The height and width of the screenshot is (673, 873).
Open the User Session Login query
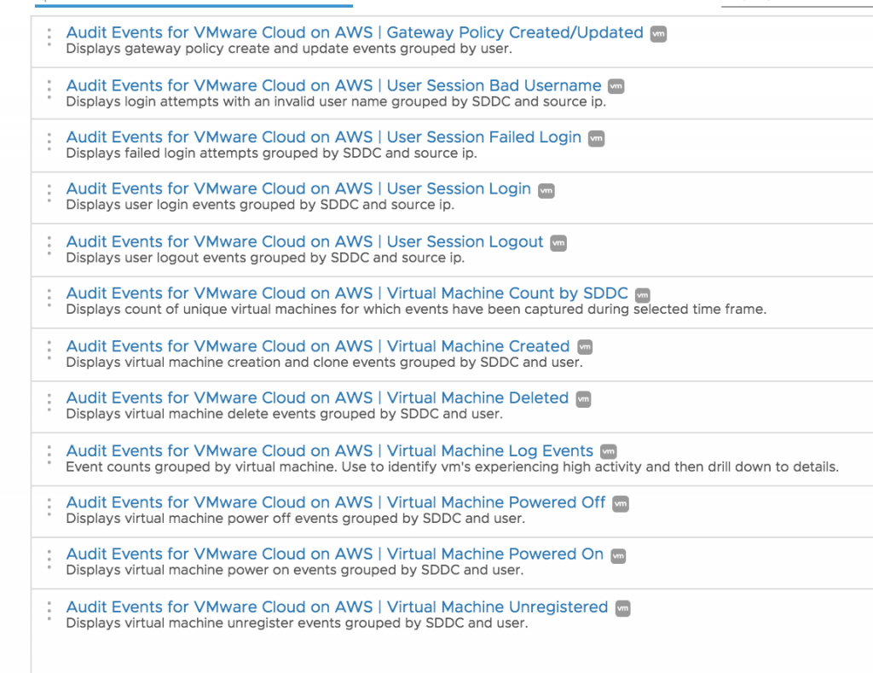tap(298, 189)
